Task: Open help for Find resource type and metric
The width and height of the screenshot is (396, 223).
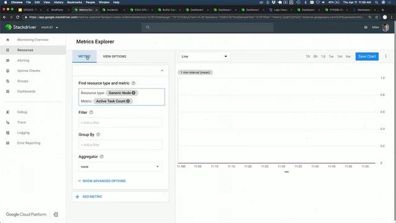Action: 134,83
